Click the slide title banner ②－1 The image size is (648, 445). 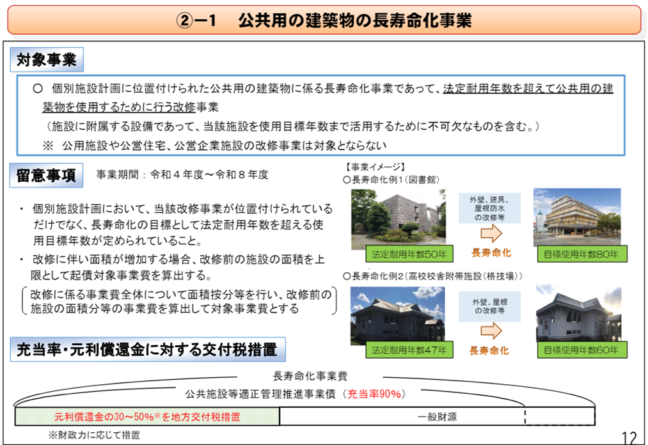tap(324, 20)
